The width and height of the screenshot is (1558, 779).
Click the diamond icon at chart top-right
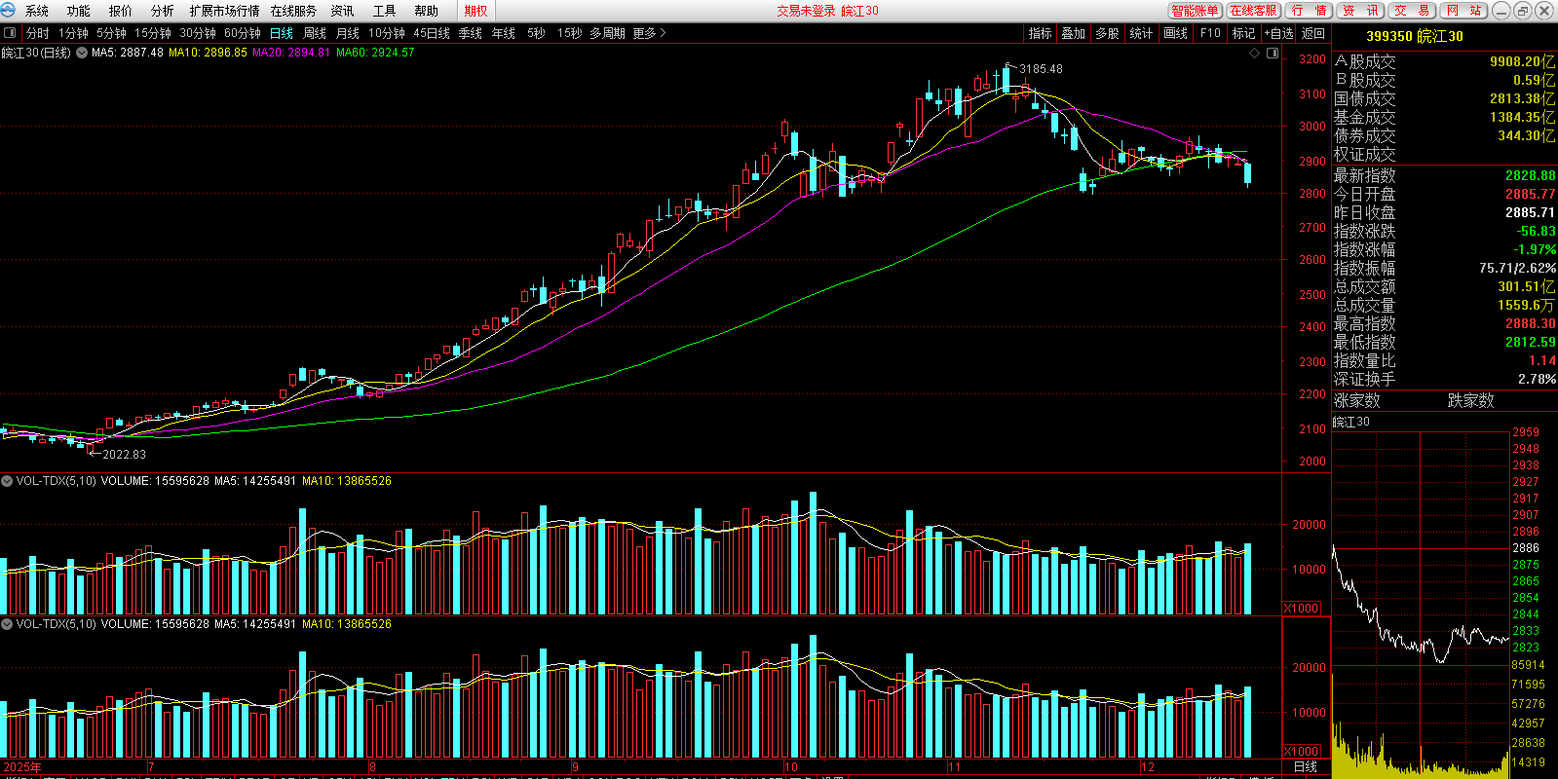click(1255, 54)
